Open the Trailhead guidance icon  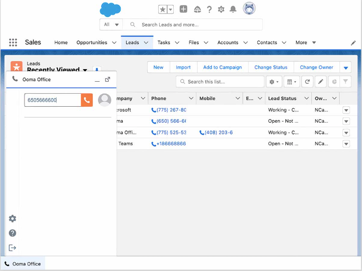pos(197,10)
